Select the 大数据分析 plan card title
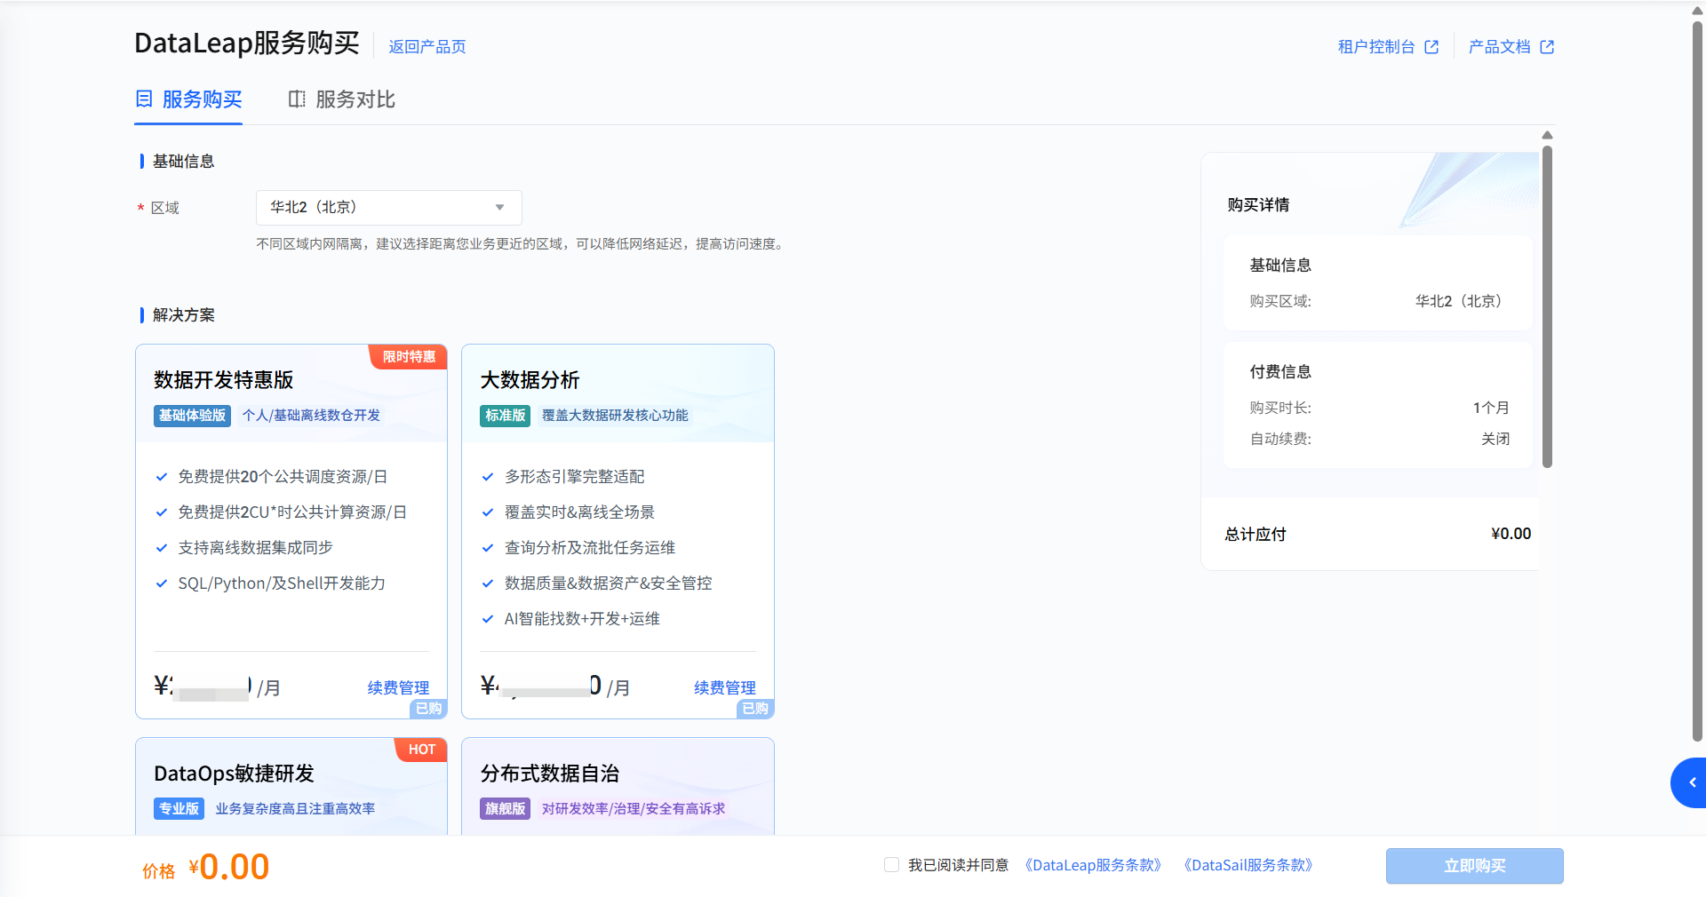Viewport: 1706px width, 897px height. 530,380
